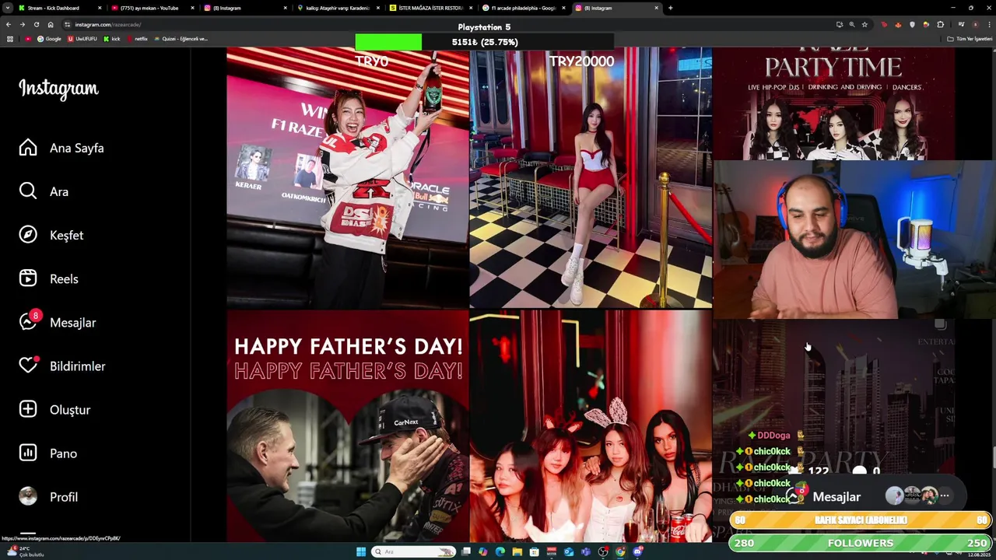Go to the Keşfet explore page
Viewport: 996px width, 560px height.
tap(51, 235)
